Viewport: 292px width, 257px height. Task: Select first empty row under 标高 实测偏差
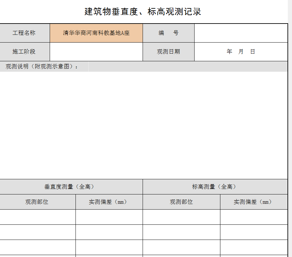[x=254, y=217]
